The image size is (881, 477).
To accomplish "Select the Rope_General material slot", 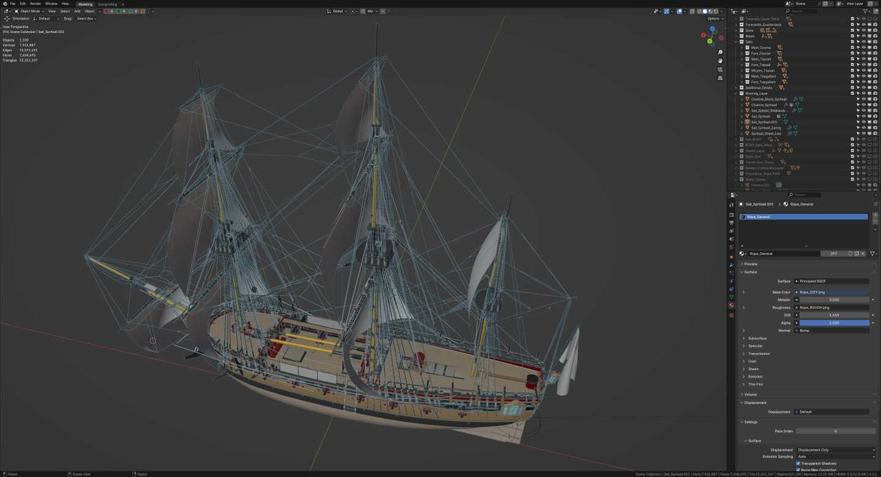I will pos(803,217).
